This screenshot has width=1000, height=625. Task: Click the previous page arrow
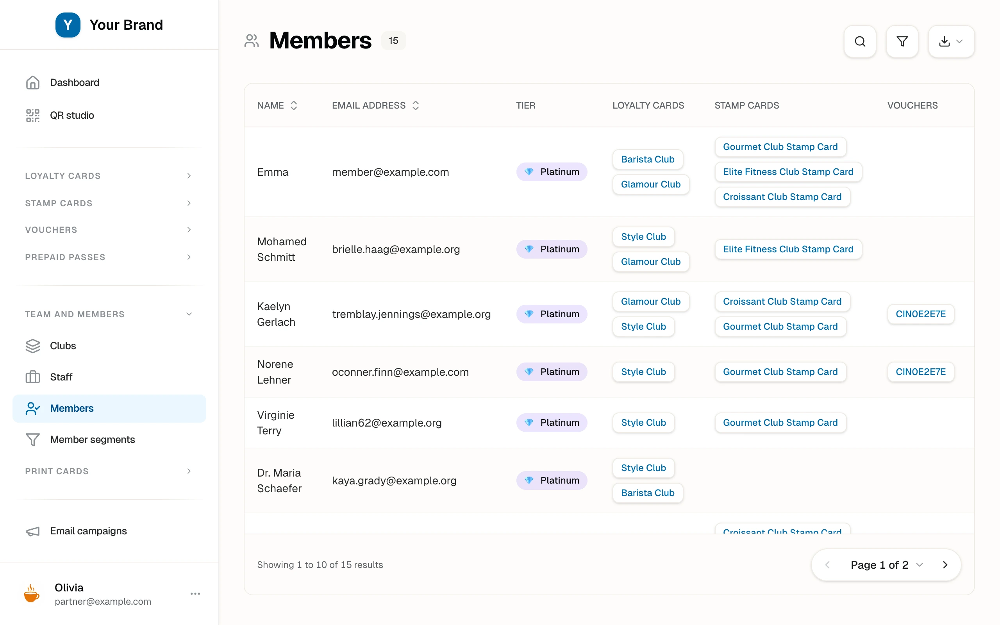[x=827, y=565]
